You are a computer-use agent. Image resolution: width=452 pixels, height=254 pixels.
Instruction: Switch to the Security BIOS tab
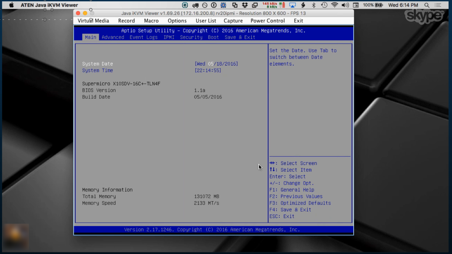[x=191, y=37]
